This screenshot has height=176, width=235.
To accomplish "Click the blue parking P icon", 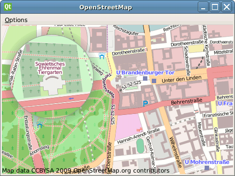I will [x=145, y=104].
